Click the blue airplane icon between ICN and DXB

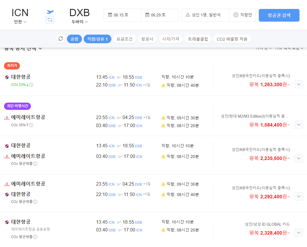50,12
